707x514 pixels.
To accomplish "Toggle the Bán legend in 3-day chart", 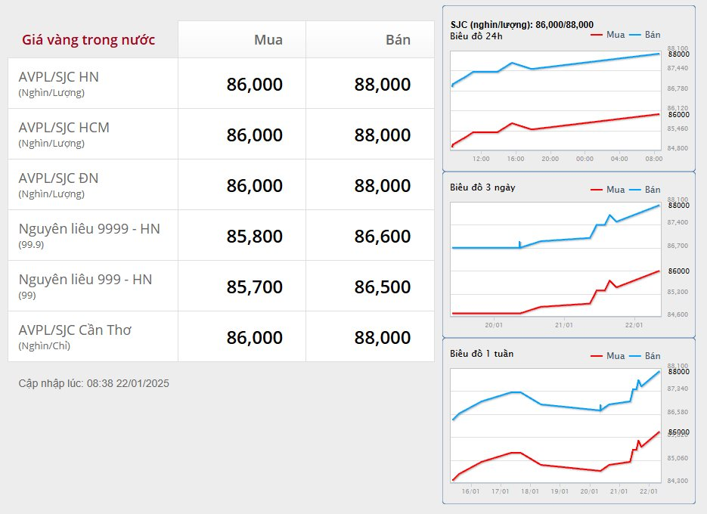I will coord(645,190).
